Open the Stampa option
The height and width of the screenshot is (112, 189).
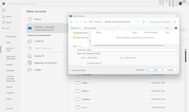pos(9,65)
